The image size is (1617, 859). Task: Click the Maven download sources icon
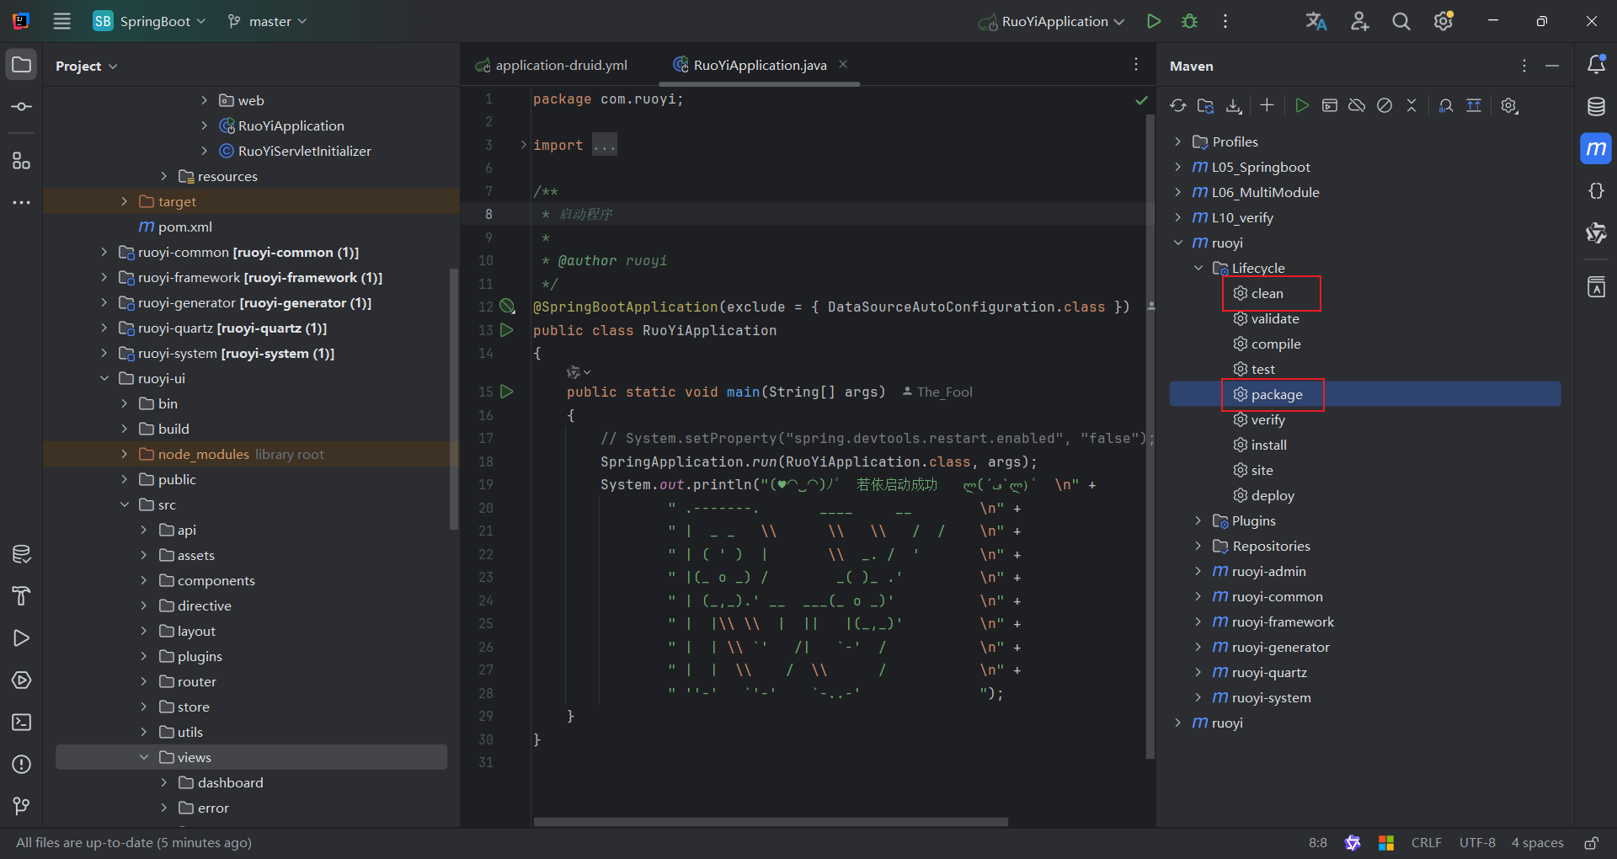click(1234, 105)
